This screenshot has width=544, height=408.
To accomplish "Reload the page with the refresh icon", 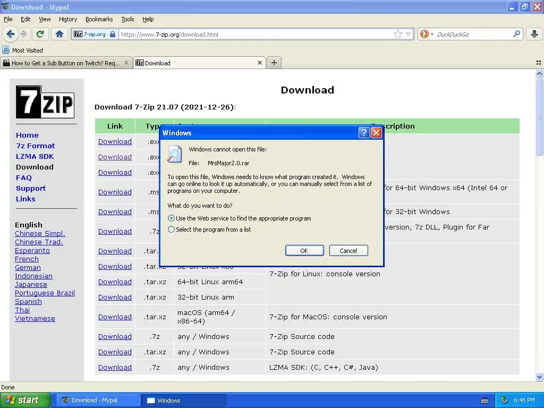I will (40, 34).
